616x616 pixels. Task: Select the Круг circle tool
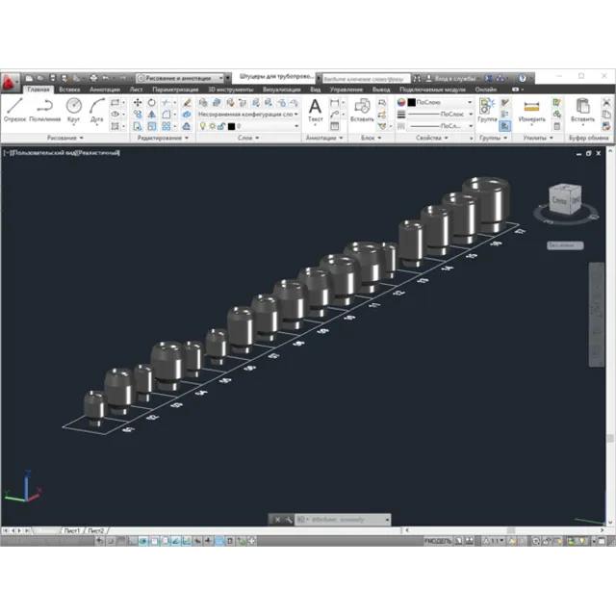coord(73,110)
